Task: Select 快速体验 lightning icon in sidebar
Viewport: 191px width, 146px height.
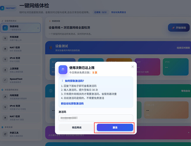Action: coord(5,28)
